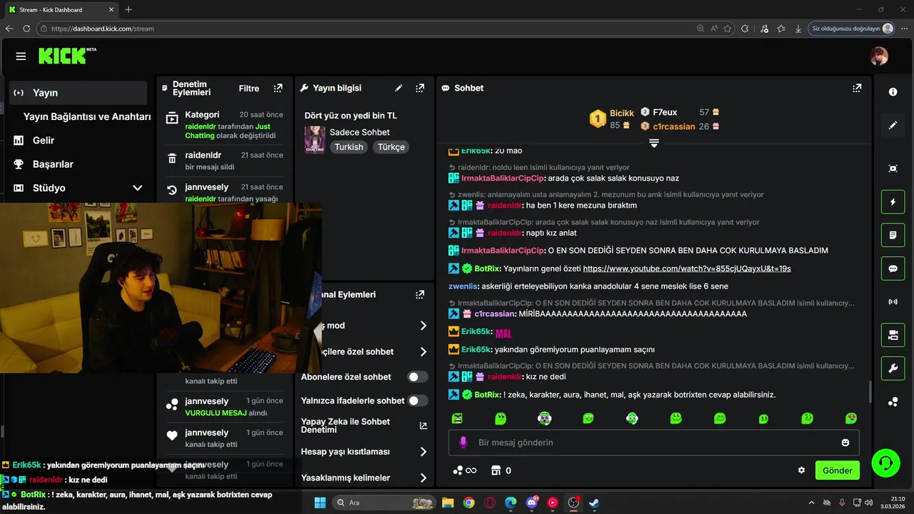Toggle Yalnızca ifadelerle sohbet switch
The height and width of the screenshot is (514, 914).
[x=418, y=400]
